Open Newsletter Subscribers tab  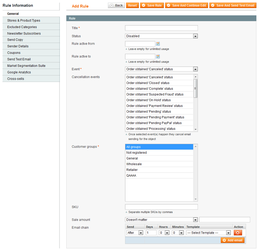pyautogui.click(x=31, y=33)
